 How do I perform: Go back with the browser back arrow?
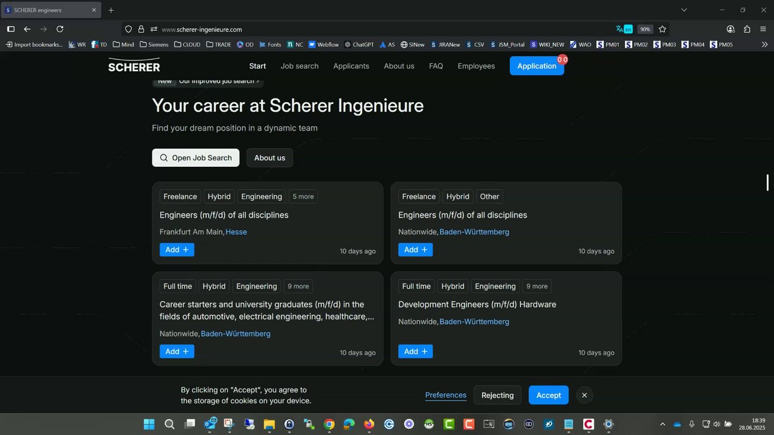click(x=27, y=29)
